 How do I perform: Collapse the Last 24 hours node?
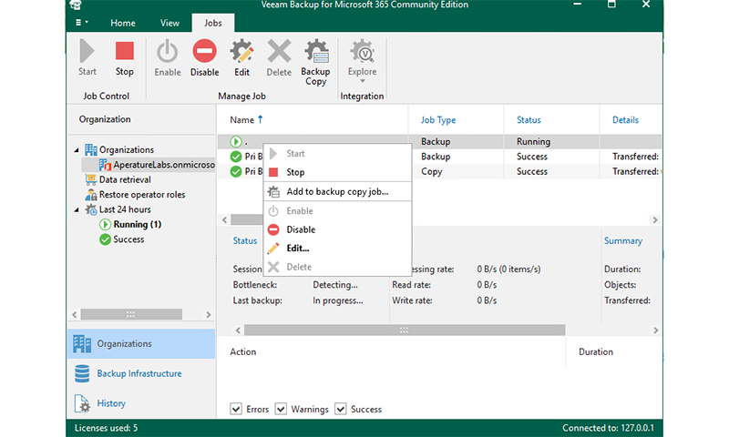[x=77, y=209]
